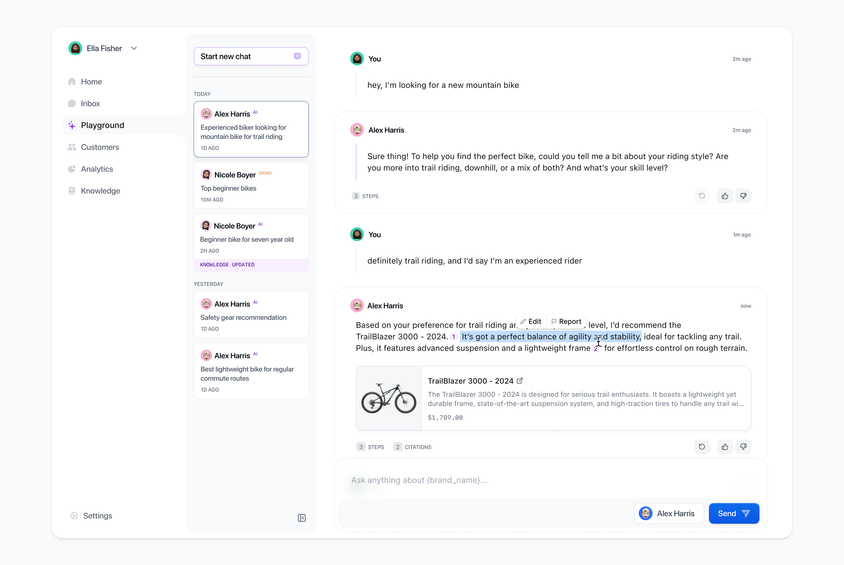Give thumbs up on the latest reply
This screenshot has width=844, height=565.
(725, 447)
